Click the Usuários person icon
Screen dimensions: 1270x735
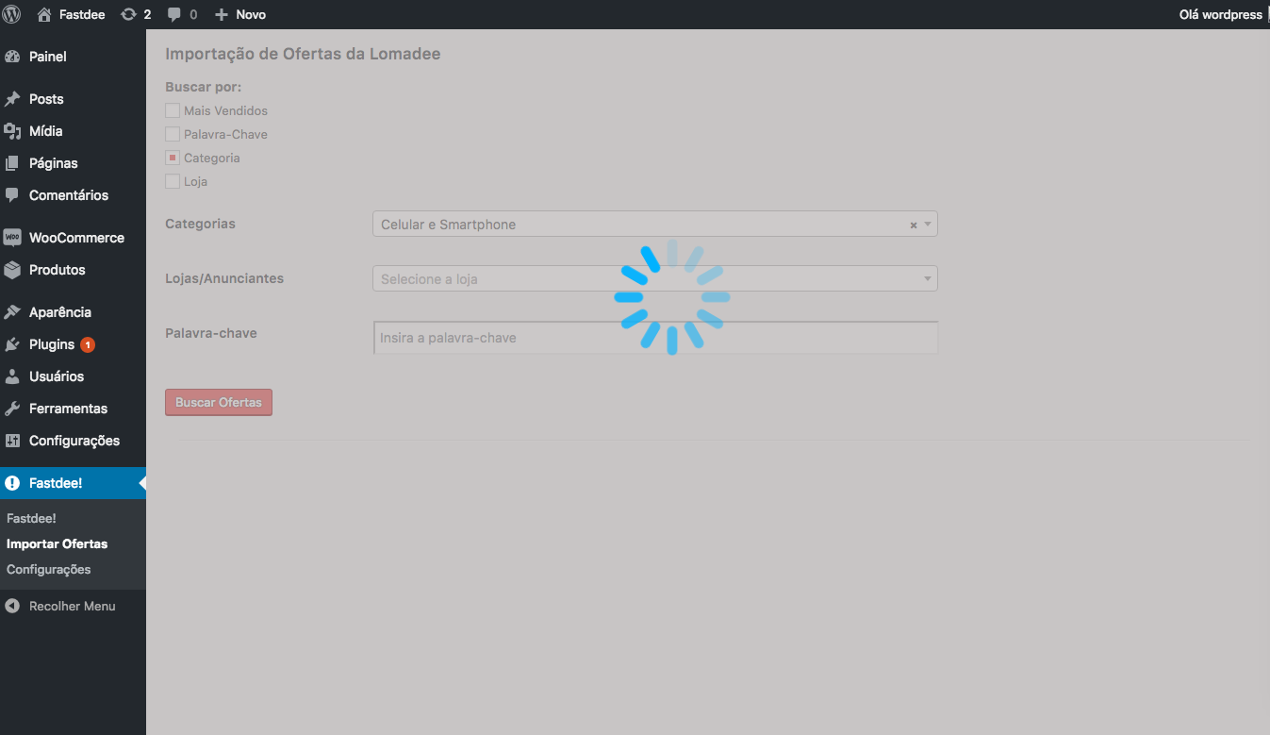point(12,376)
